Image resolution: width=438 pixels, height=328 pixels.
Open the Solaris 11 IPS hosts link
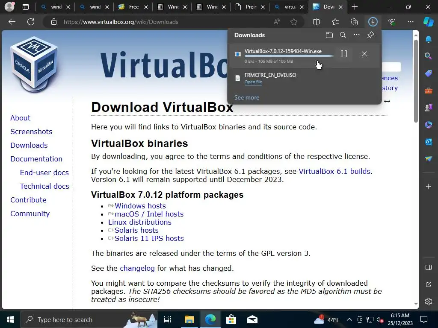click(149, 238)
